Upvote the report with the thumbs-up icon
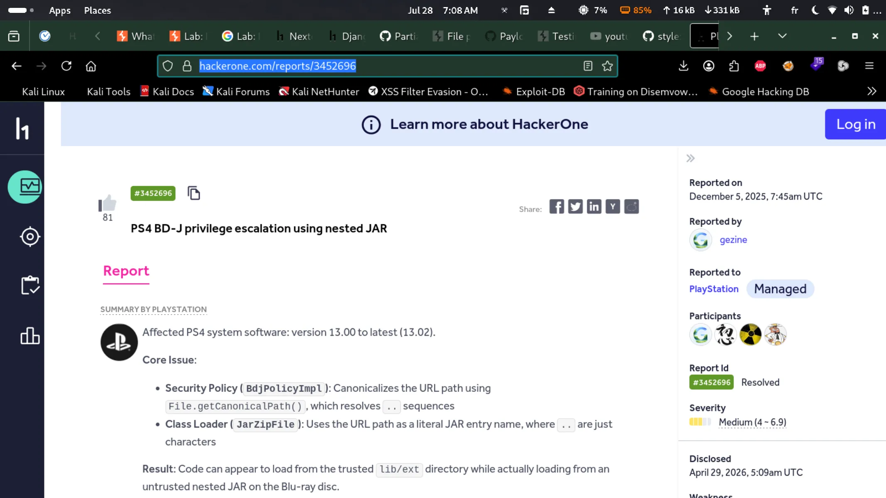The image size is (886, 498). click(x=108, y=203)
